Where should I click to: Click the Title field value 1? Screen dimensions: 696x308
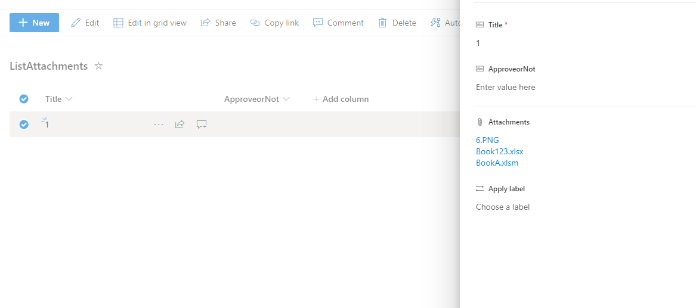(478, 43)
